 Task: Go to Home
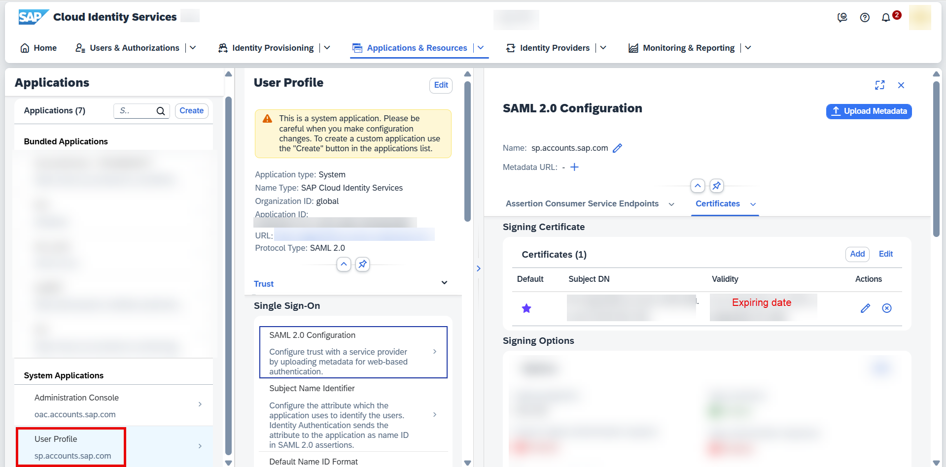coord(38,48)
